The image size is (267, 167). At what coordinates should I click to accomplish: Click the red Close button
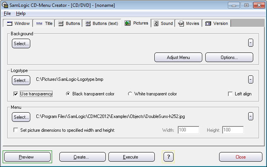(241, 157)
